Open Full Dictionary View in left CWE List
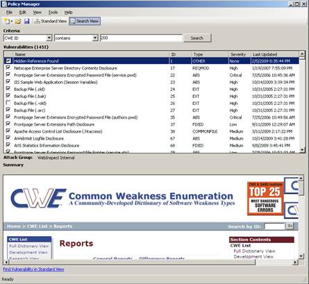The image size is (309, 284). [29, 246]
